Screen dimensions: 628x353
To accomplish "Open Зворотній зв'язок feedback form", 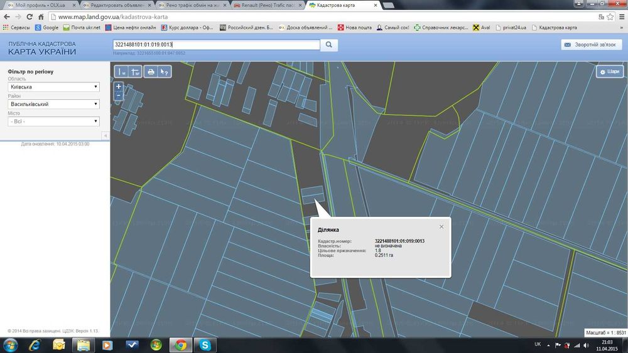I will click(x=591, y=45).
